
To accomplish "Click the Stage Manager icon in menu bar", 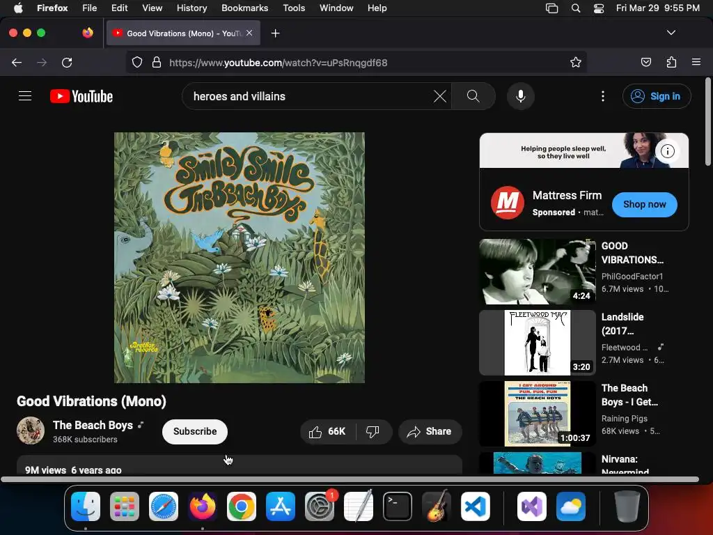I will [551, 8].
